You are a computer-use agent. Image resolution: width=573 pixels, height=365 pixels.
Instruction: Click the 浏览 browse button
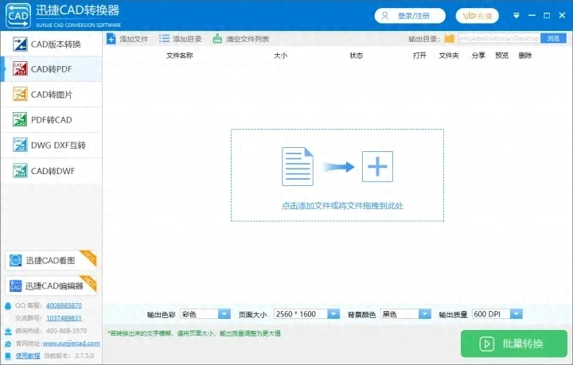[x=553, y=38]
